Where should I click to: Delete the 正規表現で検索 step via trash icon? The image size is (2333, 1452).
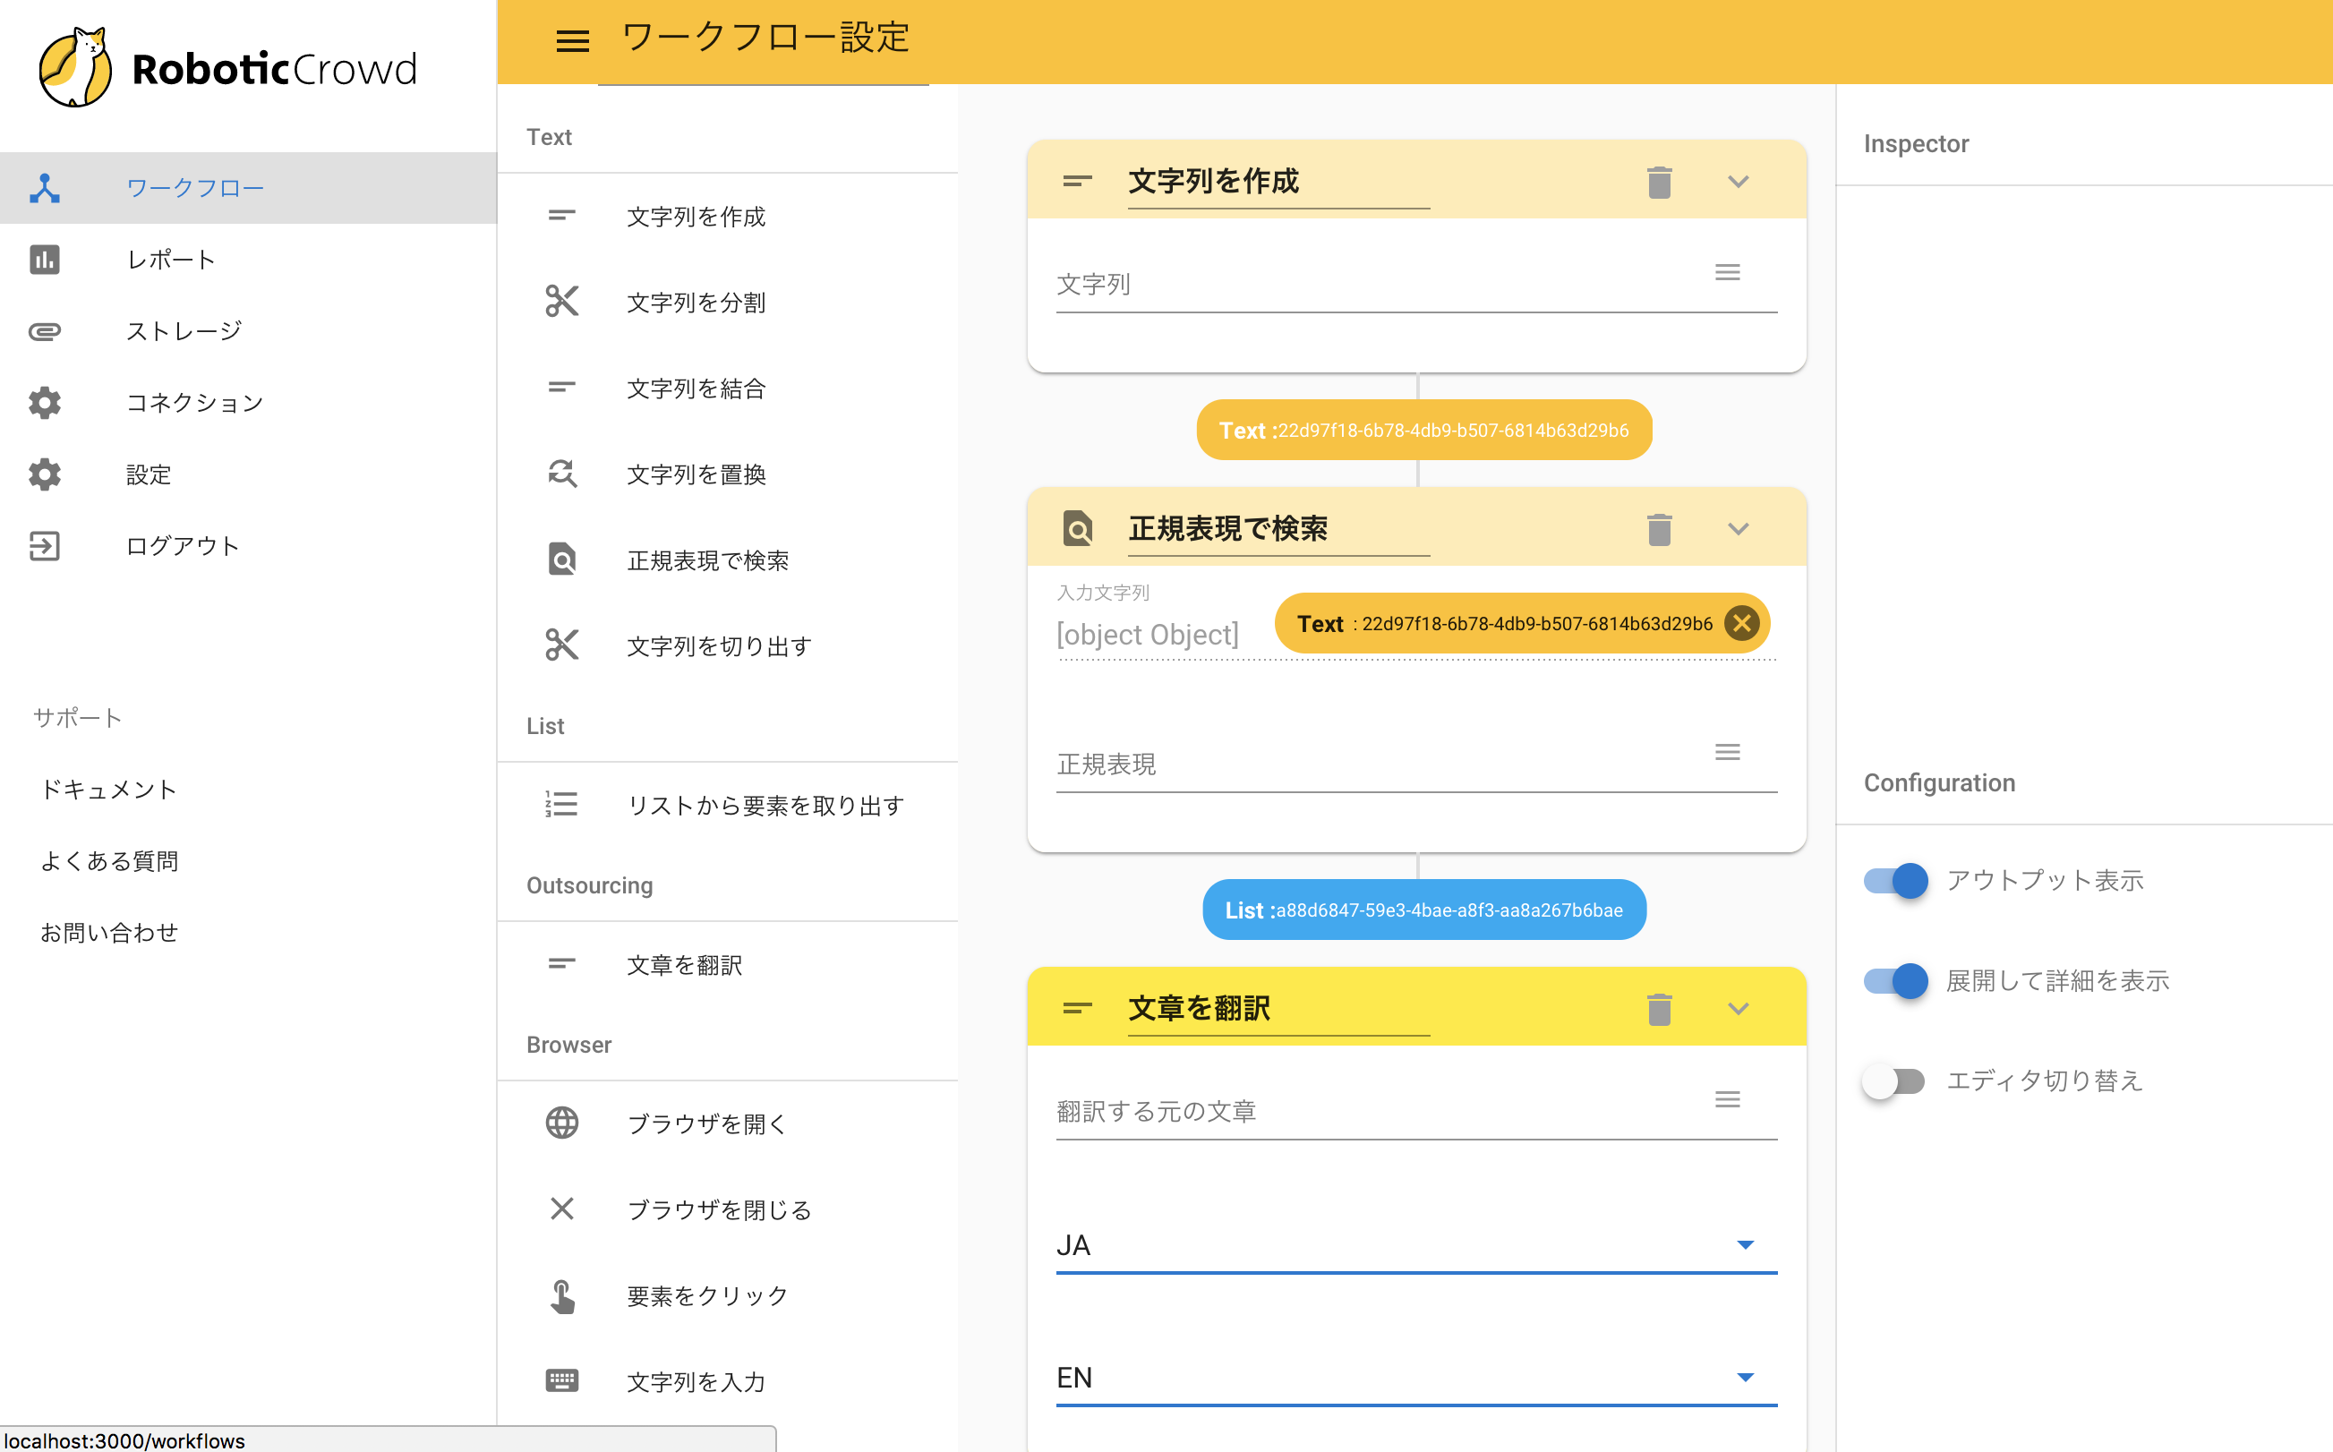[x=1659, y=529]
